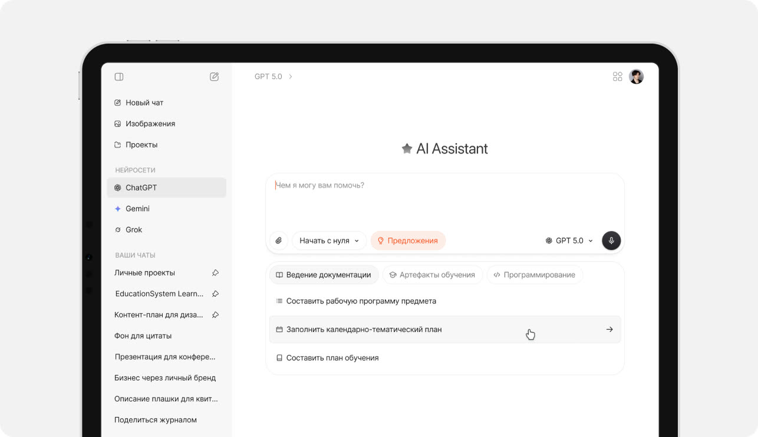Switch to Программирование tab
The image size is (758, 437).
tap(535, 275)
